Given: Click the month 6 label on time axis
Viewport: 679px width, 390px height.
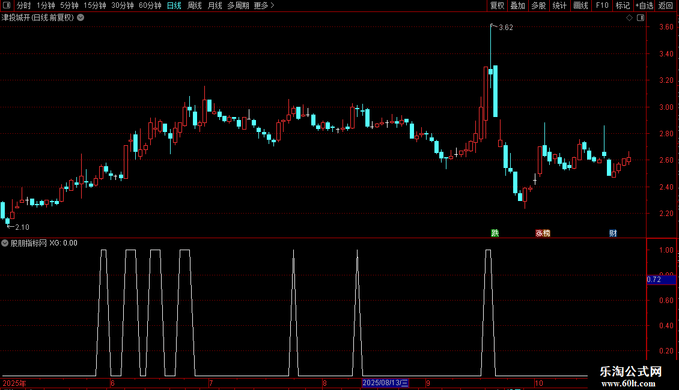Looking at the screenshot, I should tap(112, 383).
